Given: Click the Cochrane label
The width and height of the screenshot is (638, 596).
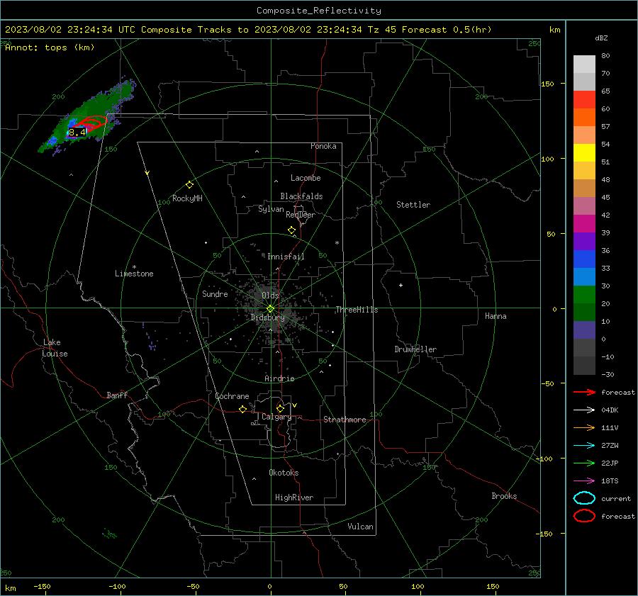Looking at the screenshot, I should coord(232,396).
